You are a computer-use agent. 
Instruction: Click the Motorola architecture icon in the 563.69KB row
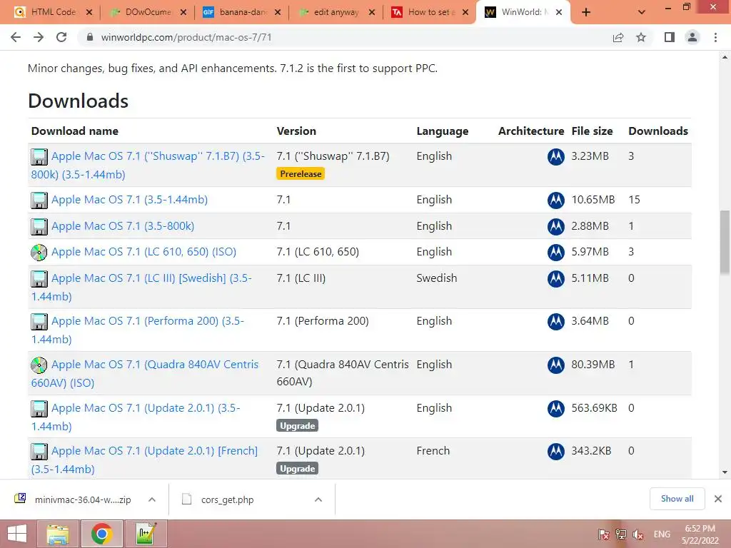click(x=555, y=409)
